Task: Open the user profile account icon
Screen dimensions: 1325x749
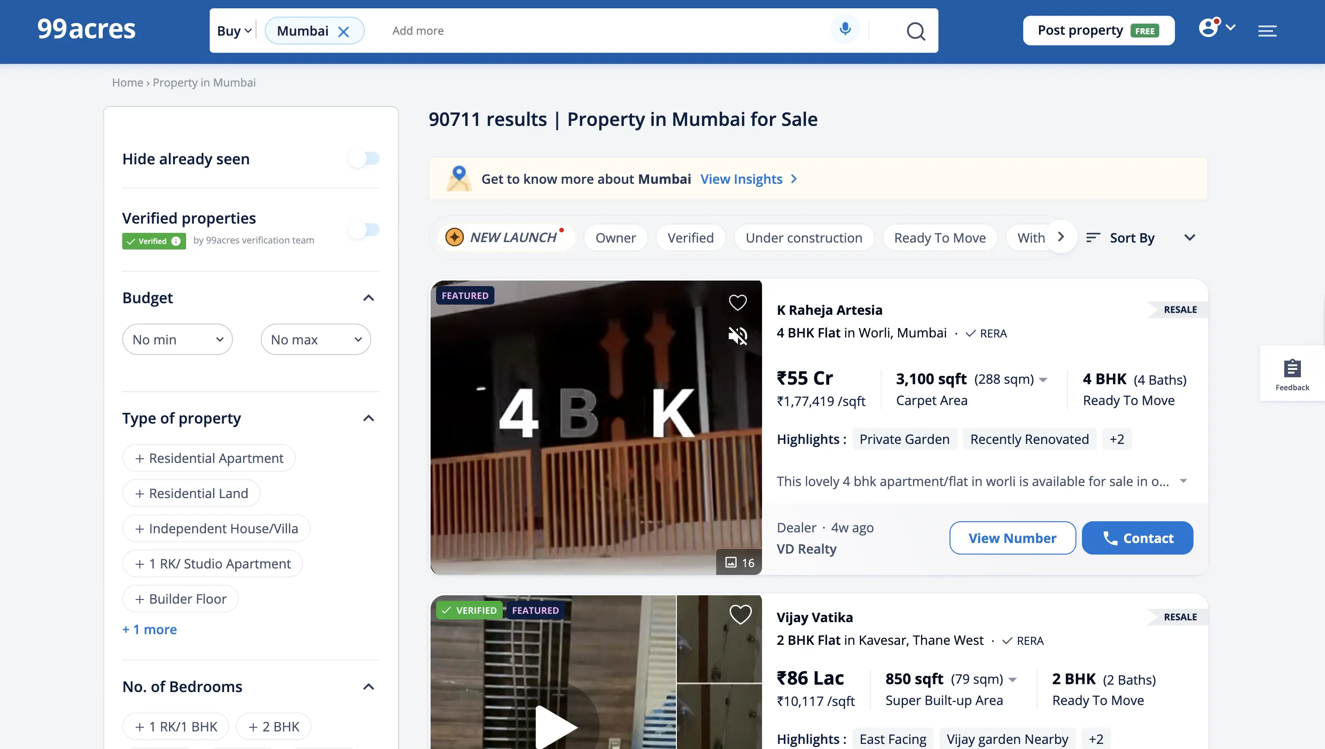Action: click(x=1209, y=28)
